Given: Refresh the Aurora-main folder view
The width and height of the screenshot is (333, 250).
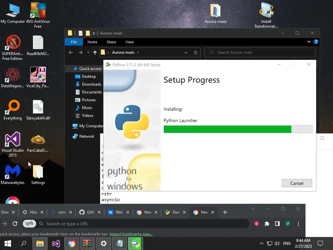Looking at the screenshot, I should (x=195, y=52).
